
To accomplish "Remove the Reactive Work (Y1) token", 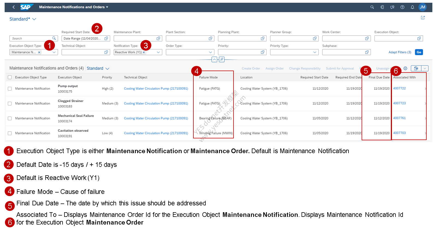I will click(144, 52).
